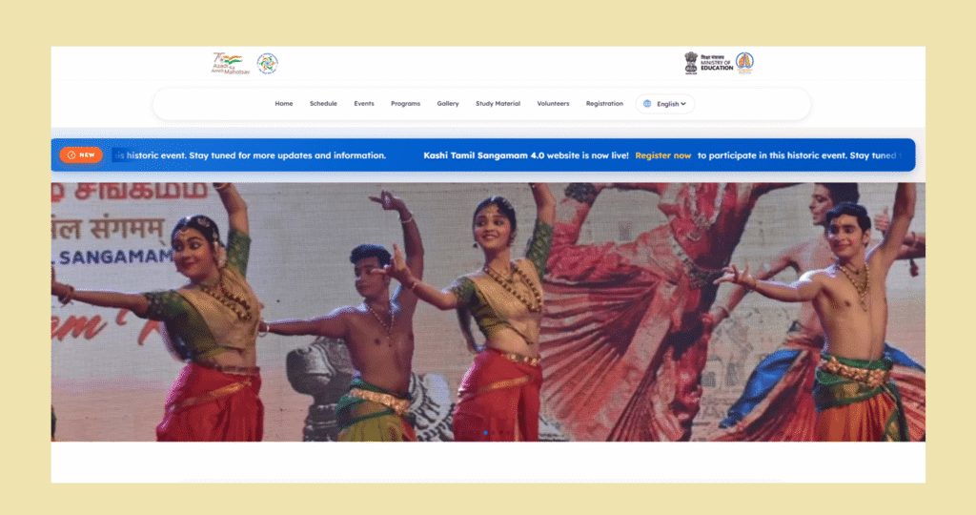This screenshot has height=515, width=976.
Task: Click the dancers hero banner image
Action: tap(488, 311)
